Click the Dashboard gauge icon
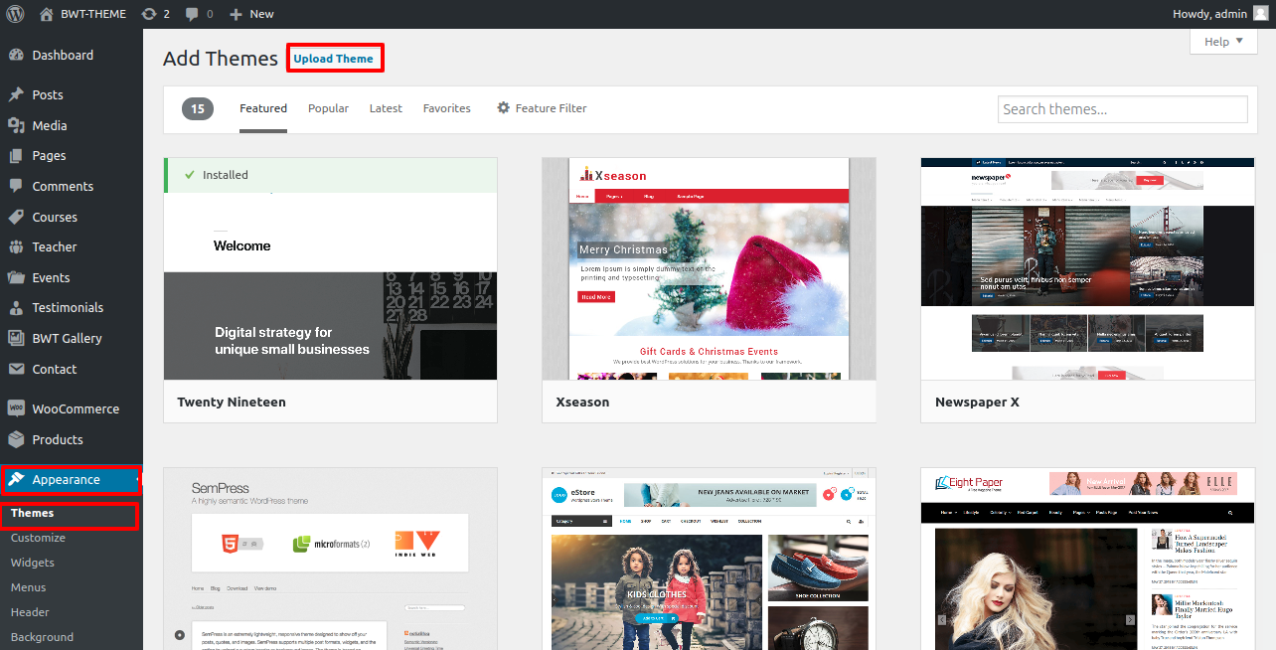Screen dimensions: 1276x650 pyautogui.click(x=16, y=56)
